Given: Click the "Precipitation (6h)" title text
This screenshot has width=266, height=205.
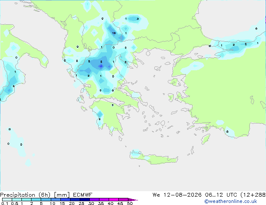Looking at the screenshot, I should pyautogui.click(x=25, y=195).
